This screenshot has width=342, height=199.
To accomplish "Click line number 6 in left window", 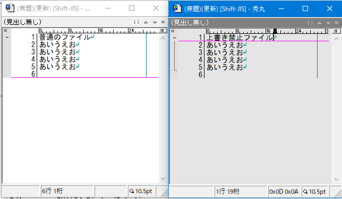I will coord(33,74).
